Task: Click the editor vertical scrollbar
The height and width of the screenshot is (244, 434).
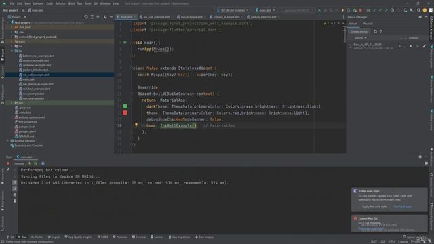Action: click(344, 35)
